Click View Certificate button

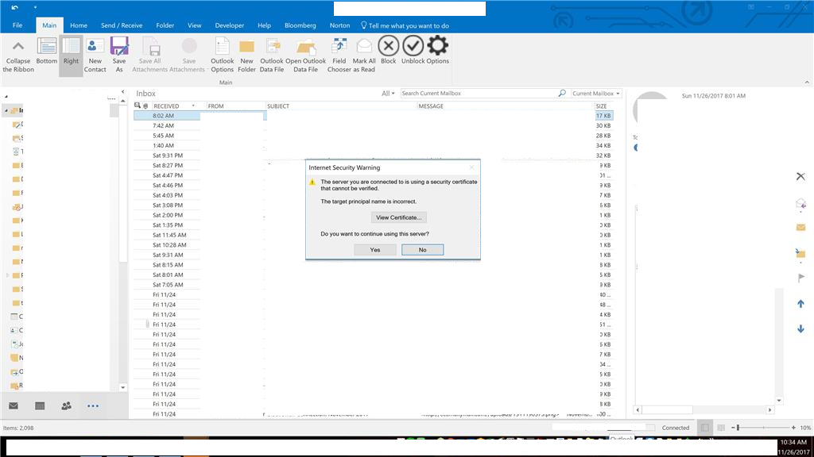(399, 217)
